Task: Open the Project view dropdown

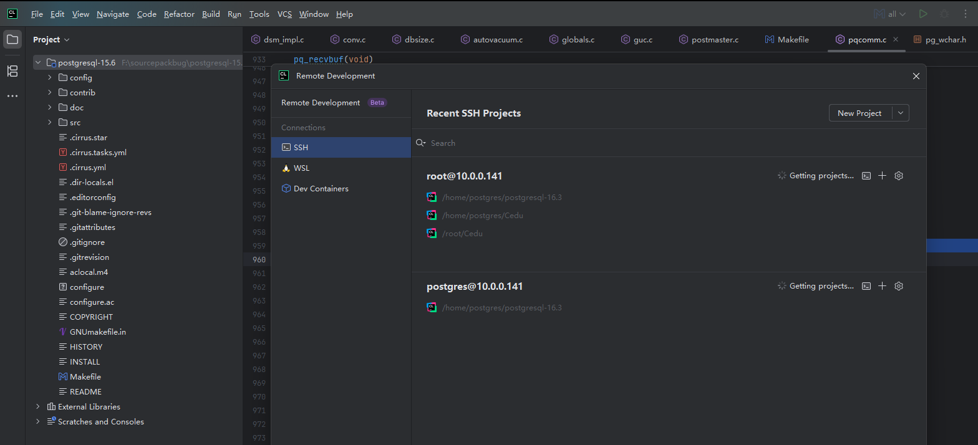Action: (x=51, y=39)
